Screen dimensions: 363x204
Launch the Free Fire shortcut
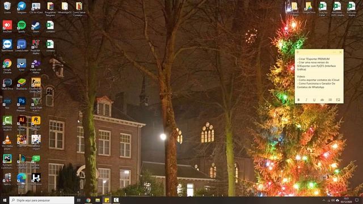22,141
